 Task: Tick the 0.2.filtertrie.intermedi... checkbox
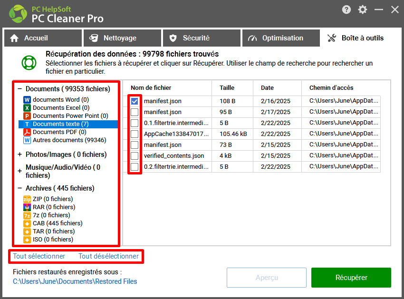coord(135,167)
